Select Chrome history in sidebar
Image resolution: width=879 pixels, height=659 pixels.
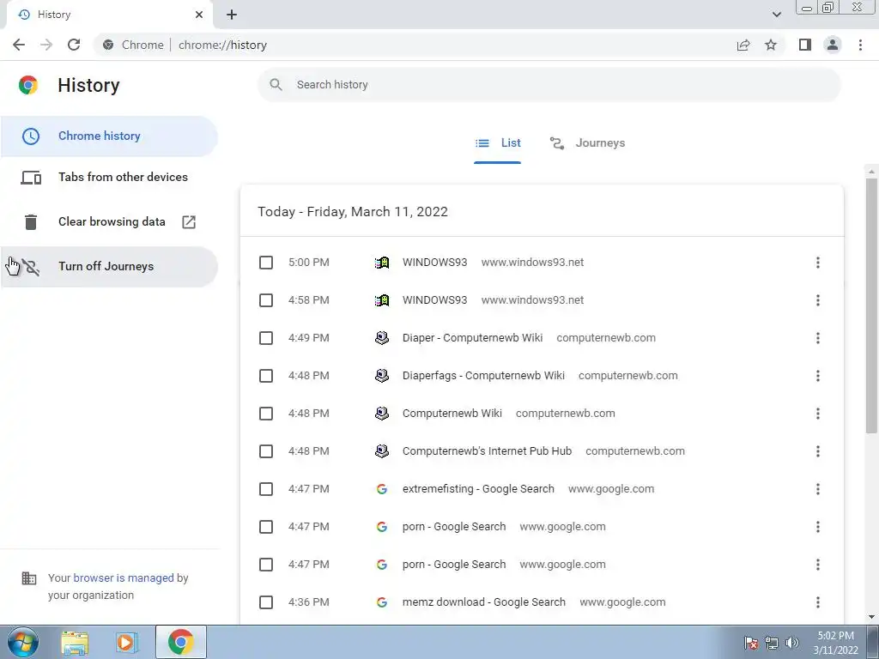(x=109, y=136)
